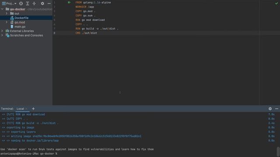
Task: Hide the Terminal panel with minus icon
Action: pyautogui.click(x=276, y=109)
